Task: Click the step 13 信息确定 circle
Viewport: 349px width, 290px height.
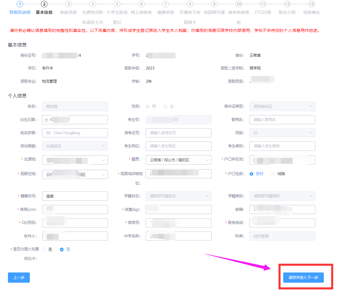Action: (311, 4)
